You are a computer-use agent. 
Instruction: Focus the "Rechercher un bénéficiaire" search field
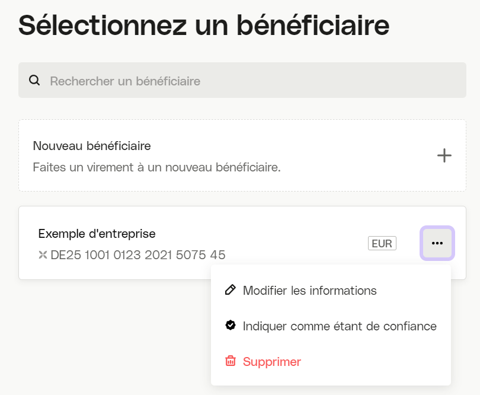coord(242,80)
